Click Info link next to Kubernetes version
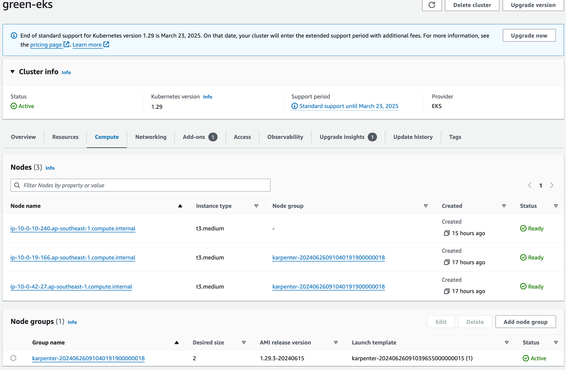This screenshot has height=370, width=566. point(207,97)
